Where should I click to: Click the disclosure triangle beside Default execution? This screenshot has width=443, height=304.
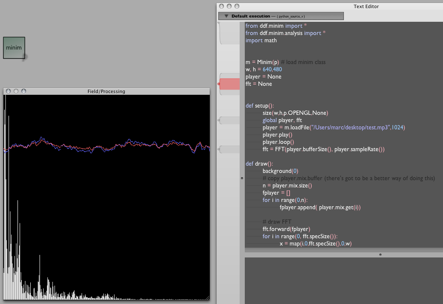(226, 16)
